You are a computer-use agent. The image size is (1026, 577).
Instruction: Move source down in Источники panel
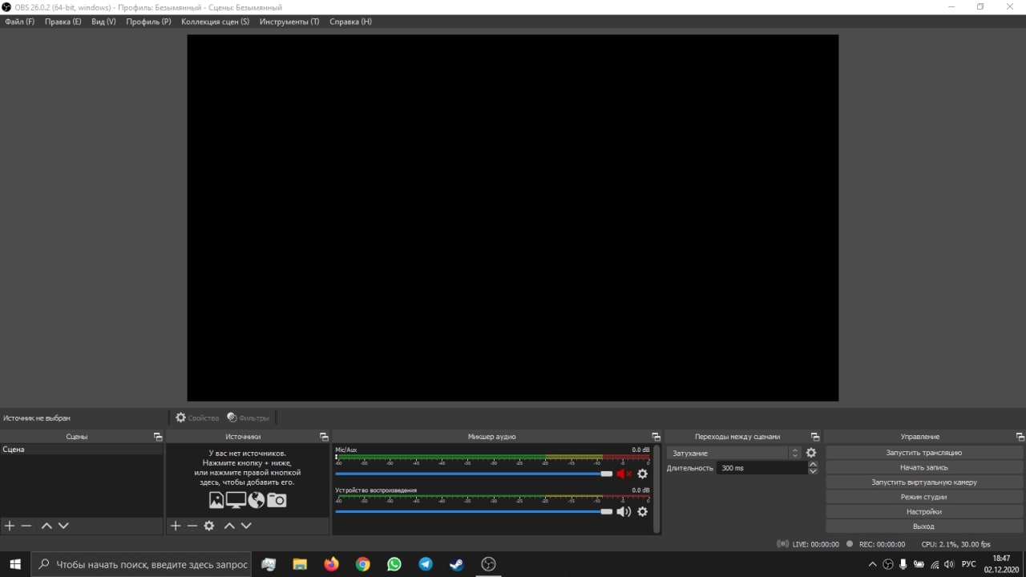[246, 526]
